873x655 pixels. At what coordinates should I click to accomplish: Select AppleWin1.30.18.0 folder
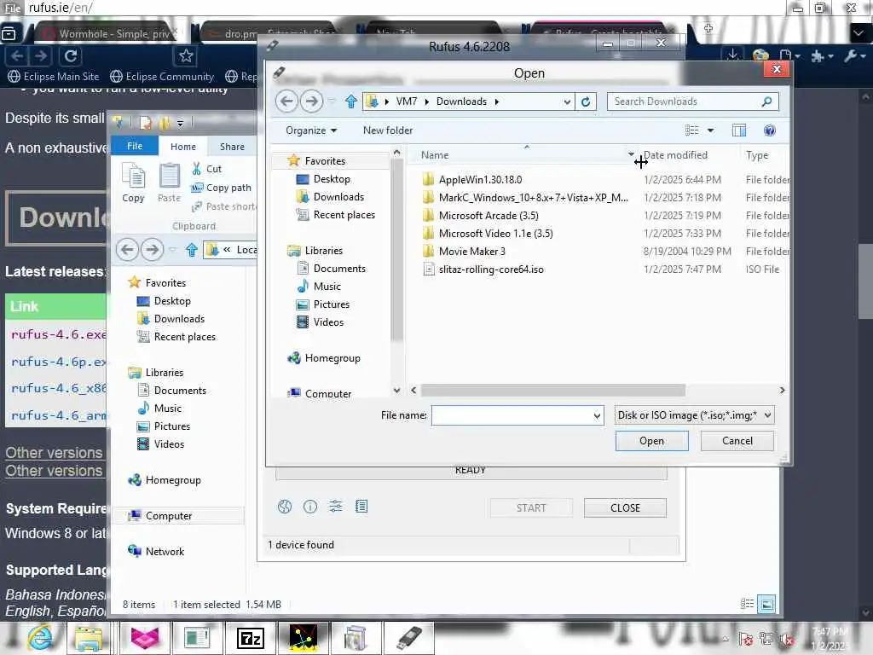[479, 179]
